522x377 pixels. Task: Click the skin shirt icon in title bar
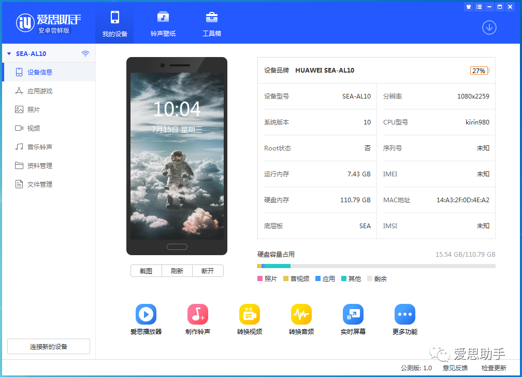(469, 7)
